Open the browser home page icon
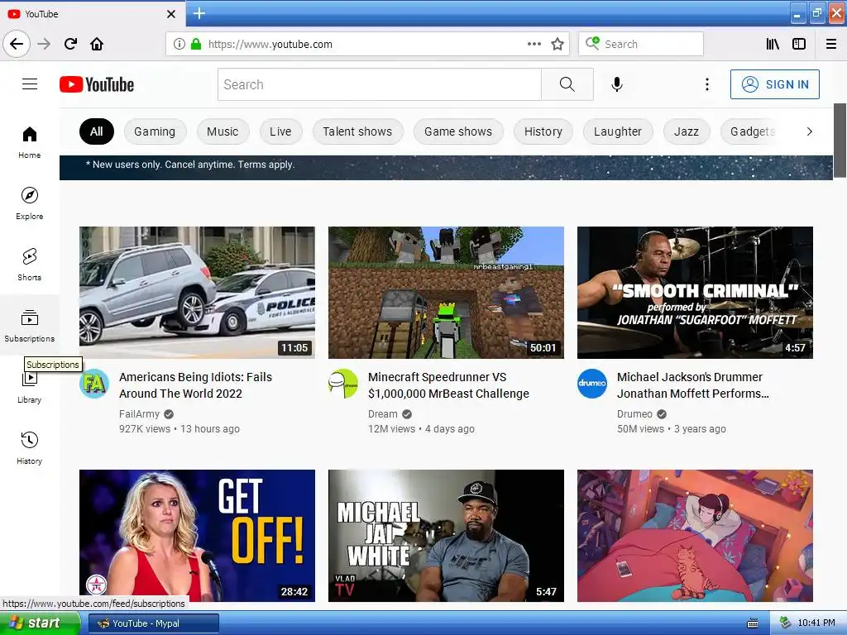 coord(97,44)
